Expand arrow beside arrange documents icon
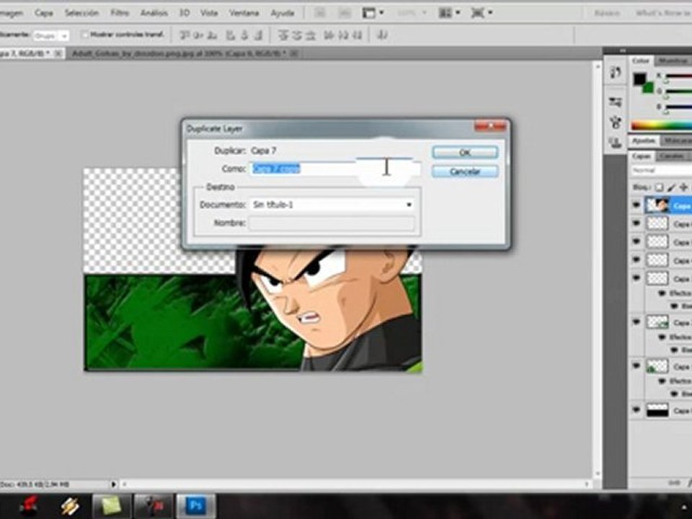692x519 pixels. tap(458, 13)
